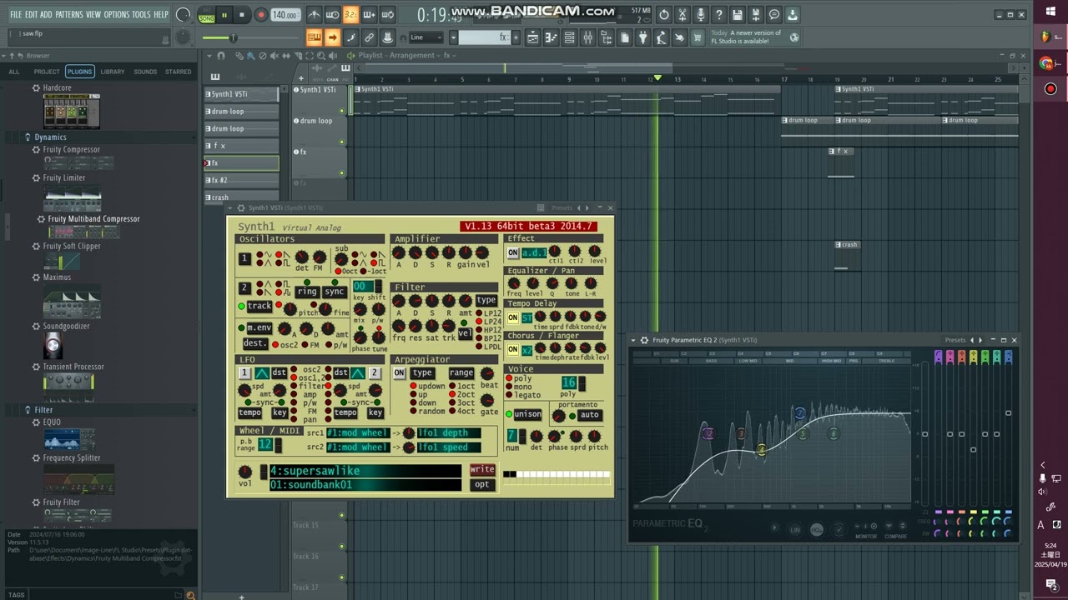Screen dimensions: 1068x600
Task: Click the Save project floppy icon
Action: click(738, 14)
